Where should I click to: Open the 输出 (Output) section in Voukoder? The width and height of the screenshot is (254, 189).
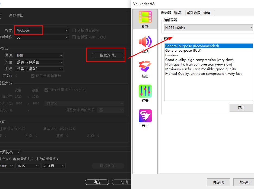pos(145,69)
